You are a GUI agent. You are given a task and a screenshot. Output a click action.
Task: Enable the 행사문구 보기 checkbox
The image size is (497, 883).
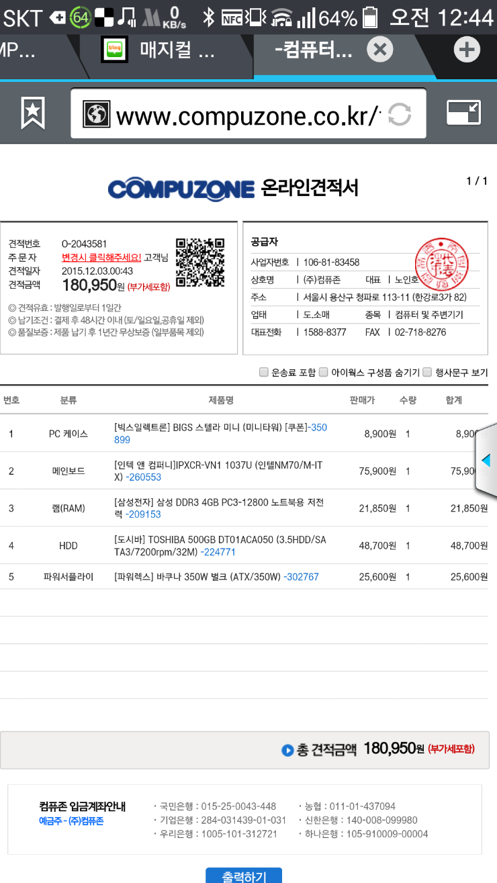pyautogui.click(x=428, y=372)
